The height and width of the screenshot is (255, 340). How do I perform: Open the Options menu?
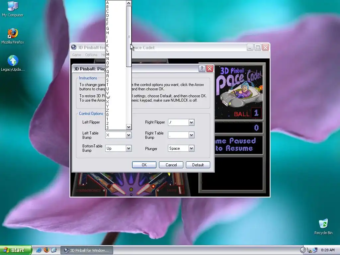tap(91, 55)
